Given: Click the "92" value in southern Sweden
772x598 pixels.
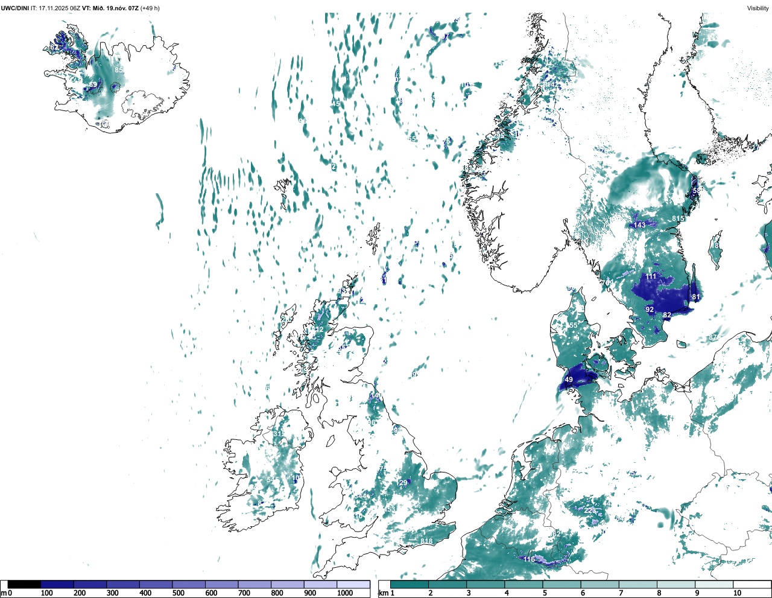Looking at the screenshot, I should click(650, 310).
